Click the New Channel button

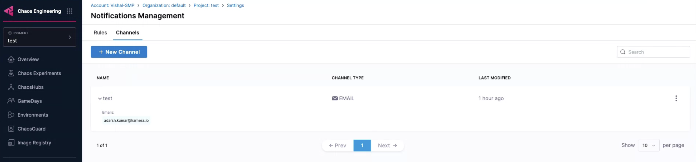point(119,52)
